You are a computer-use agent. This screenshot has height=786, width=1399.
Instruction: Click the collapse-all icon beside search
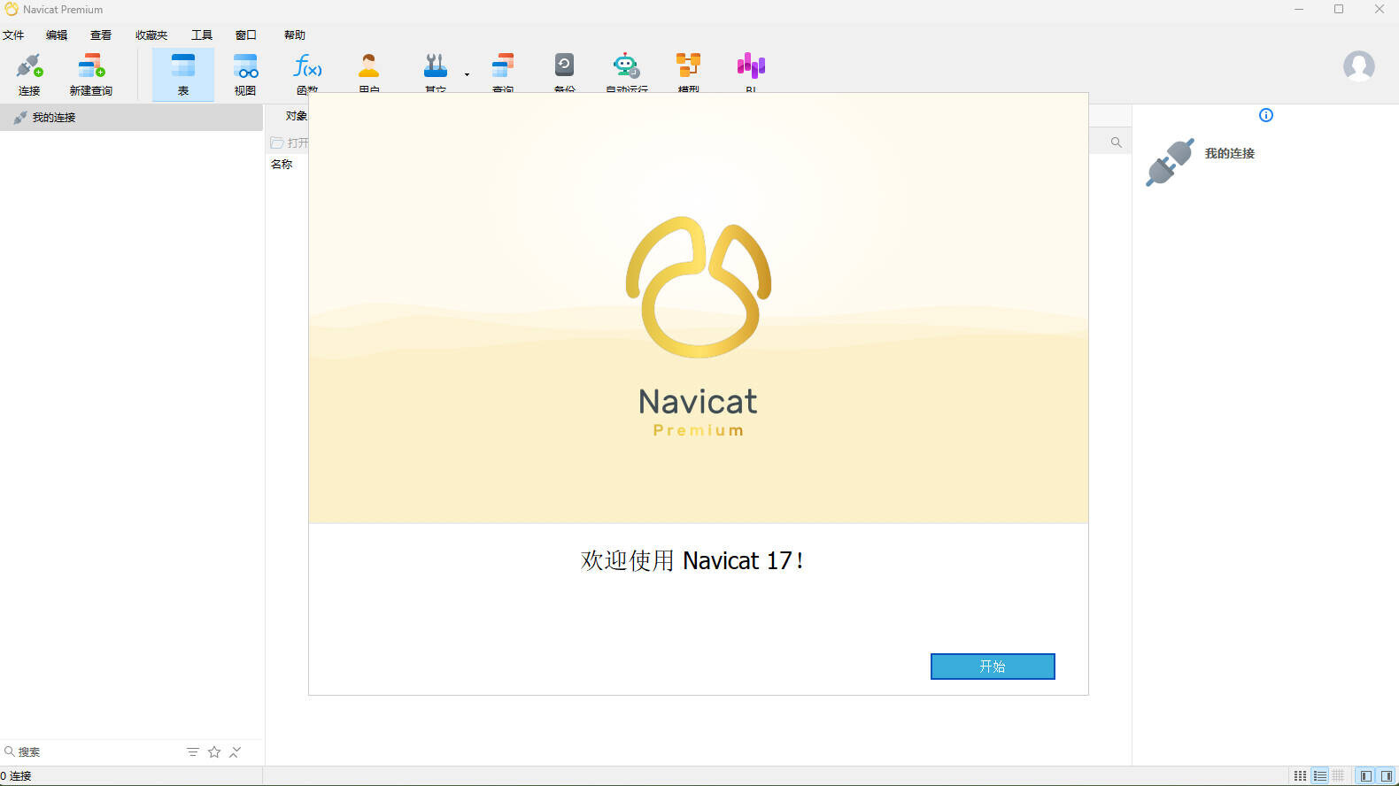click(236, 752)
